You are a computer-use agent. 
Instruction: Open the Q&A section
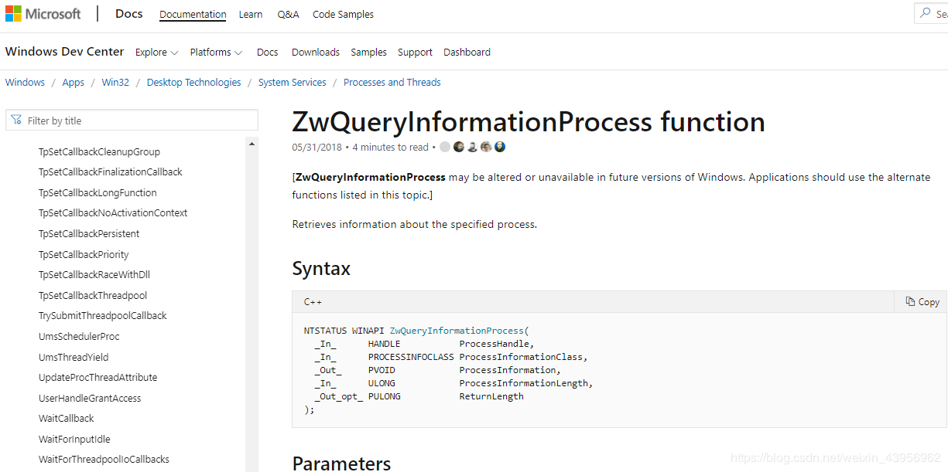(288, 14)
